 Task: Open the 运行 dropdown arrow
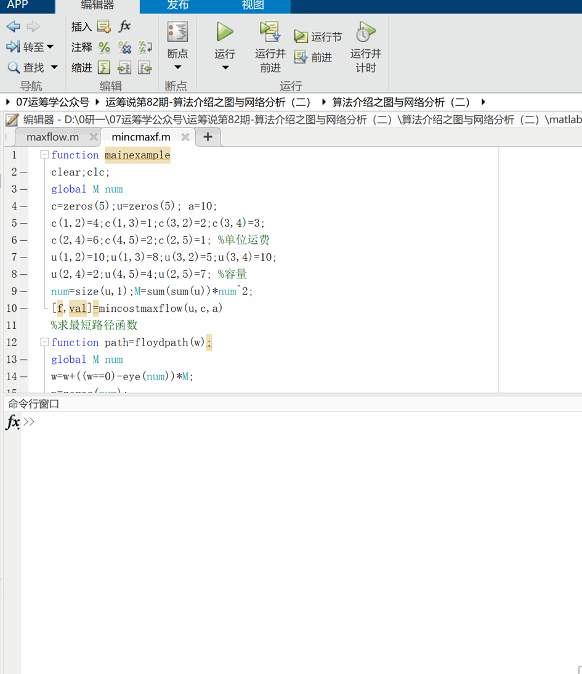click(225, 68)
